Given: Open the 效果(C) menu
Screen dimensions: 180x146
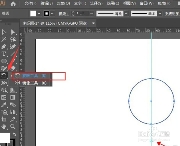Looking at the screenshot, I should click(113, 3).
